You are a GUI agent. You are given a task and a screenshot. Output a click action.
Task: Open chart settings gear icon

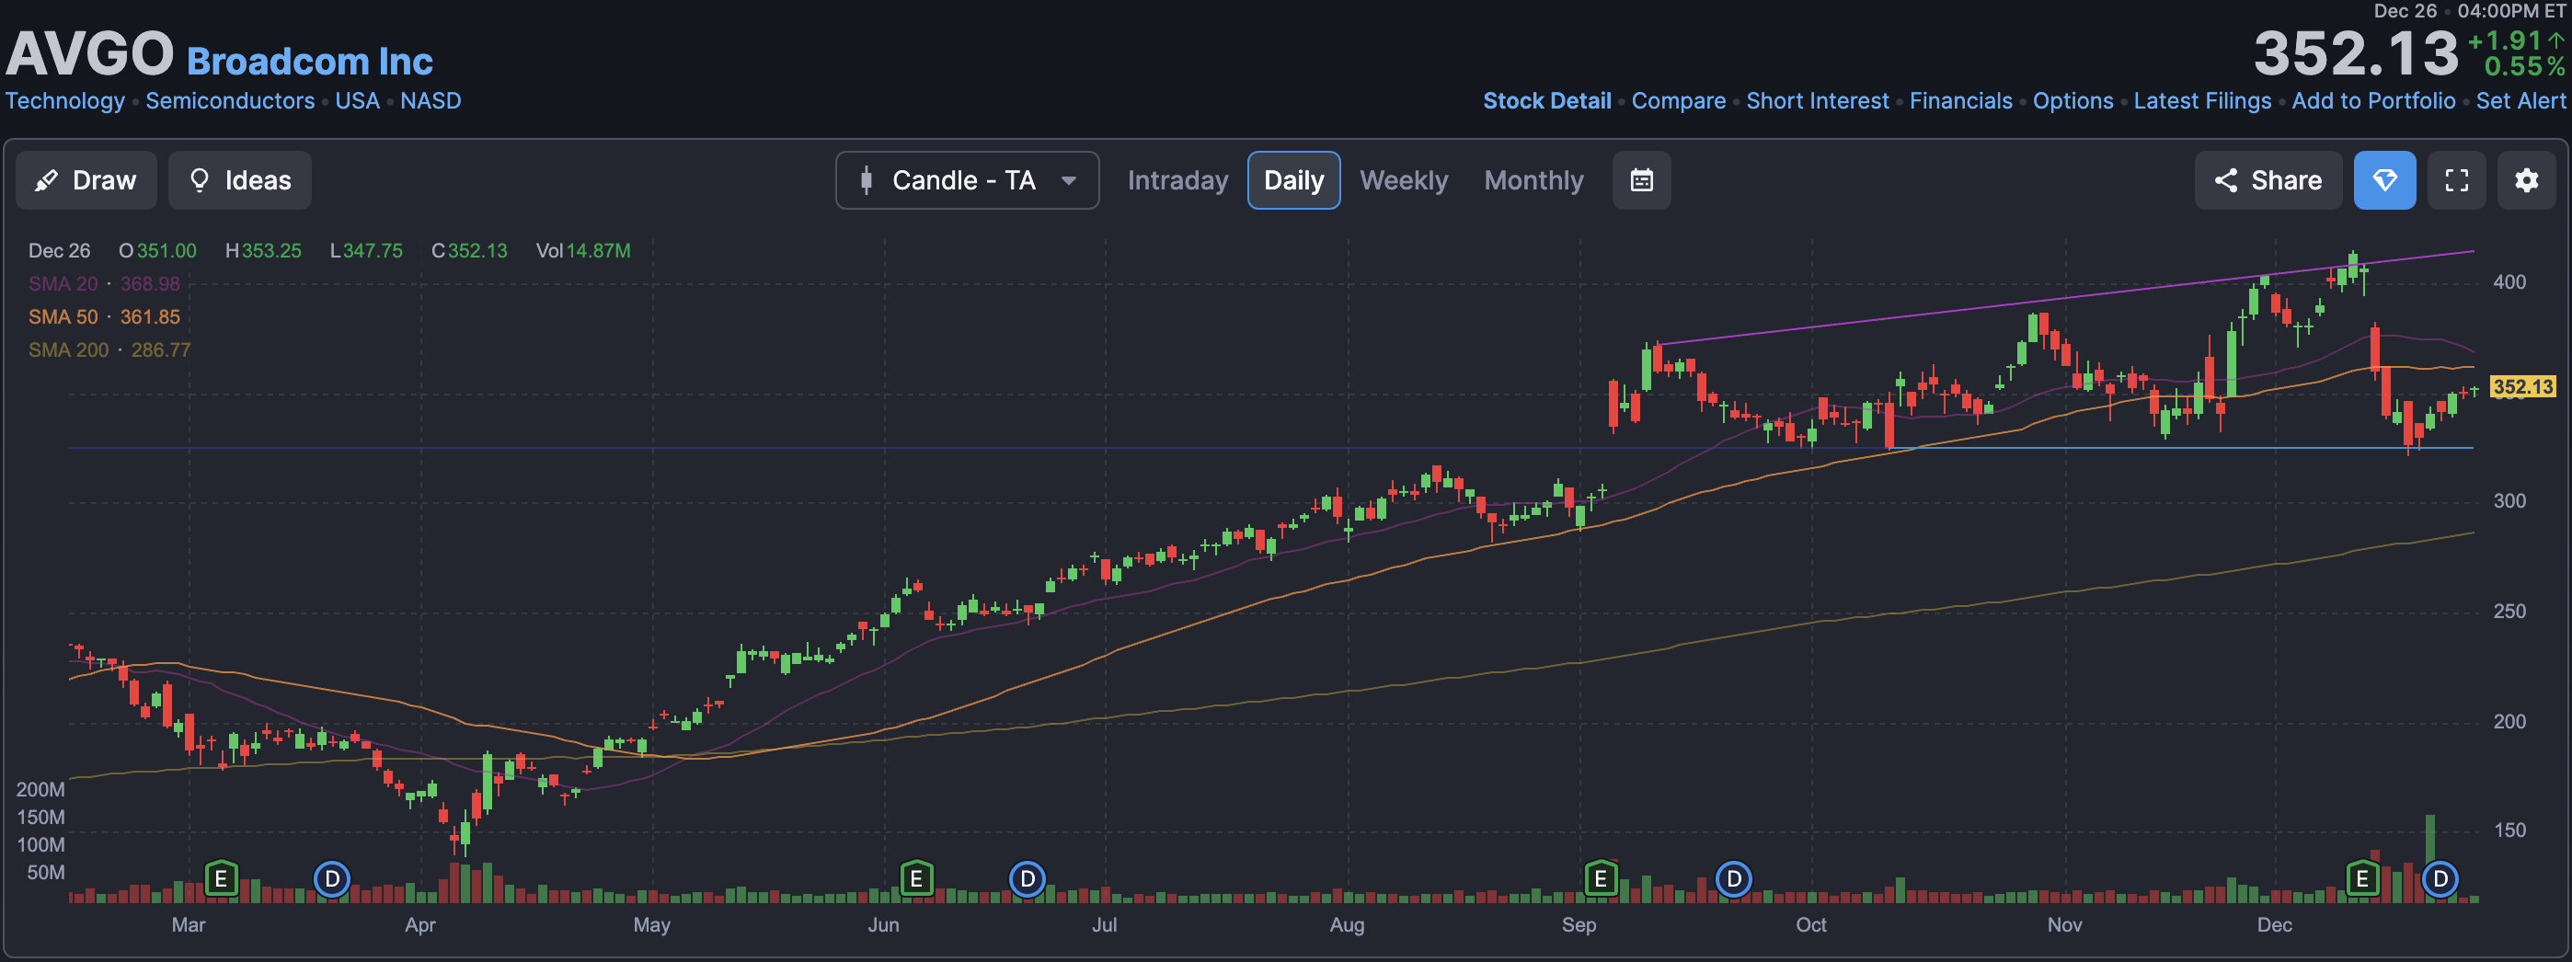pos(2526,179)
